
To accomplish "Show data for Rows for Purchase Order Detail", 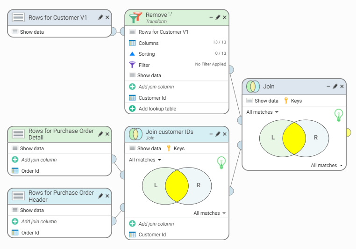I will point(32,148).
